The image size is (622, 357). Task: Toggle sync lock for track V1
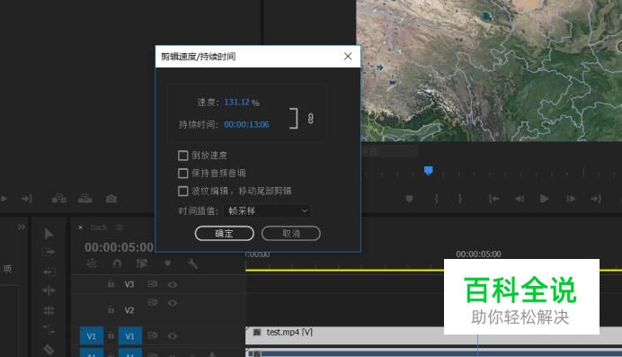pos(152,335)
